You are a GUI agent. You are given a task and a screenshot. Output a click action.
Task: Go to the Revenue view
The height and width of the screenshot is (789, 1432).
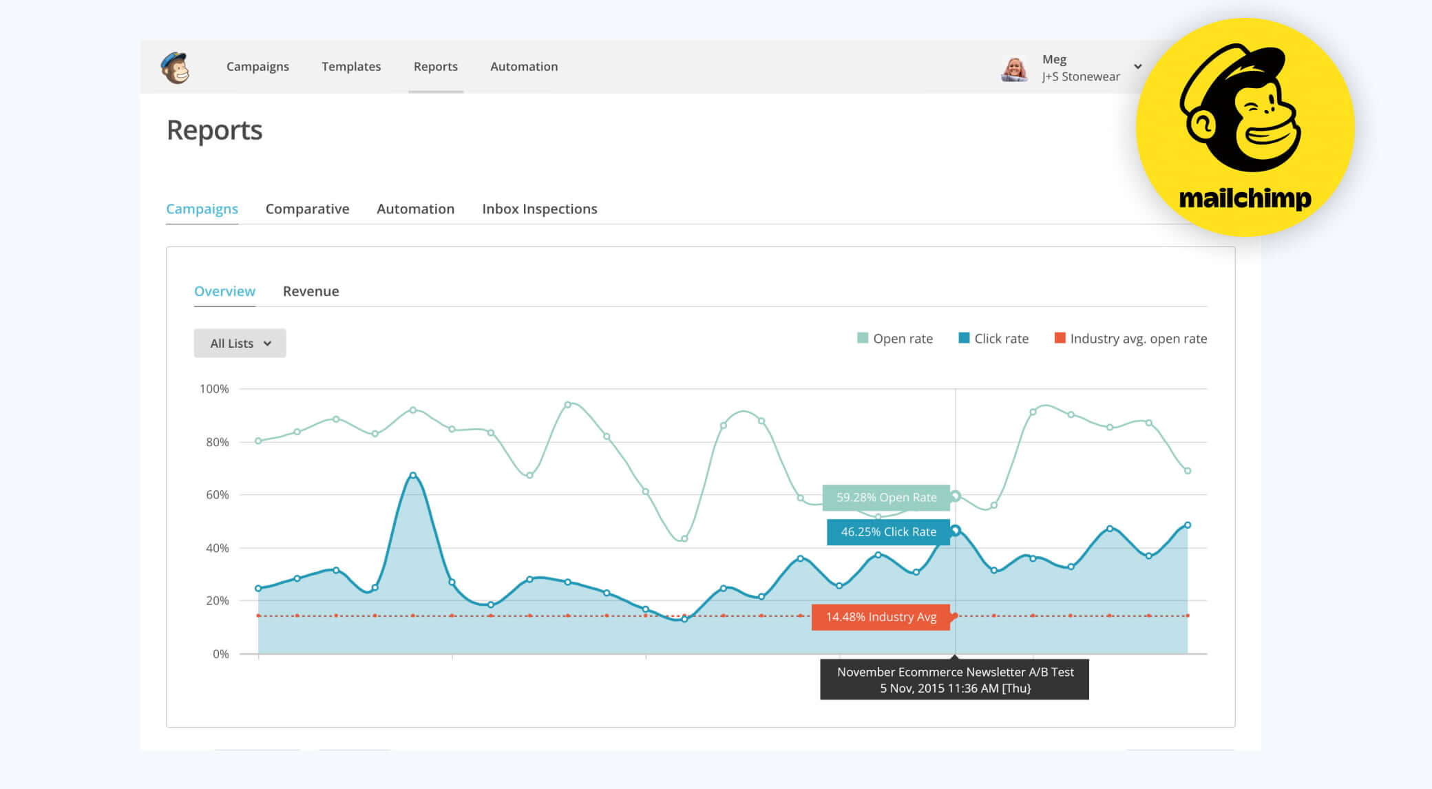[310, 291]
